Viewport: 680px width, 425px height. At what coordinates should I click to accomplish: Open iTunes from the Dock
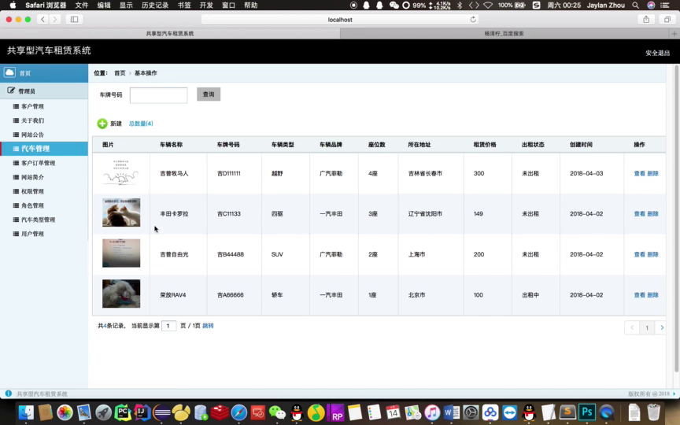432,412
